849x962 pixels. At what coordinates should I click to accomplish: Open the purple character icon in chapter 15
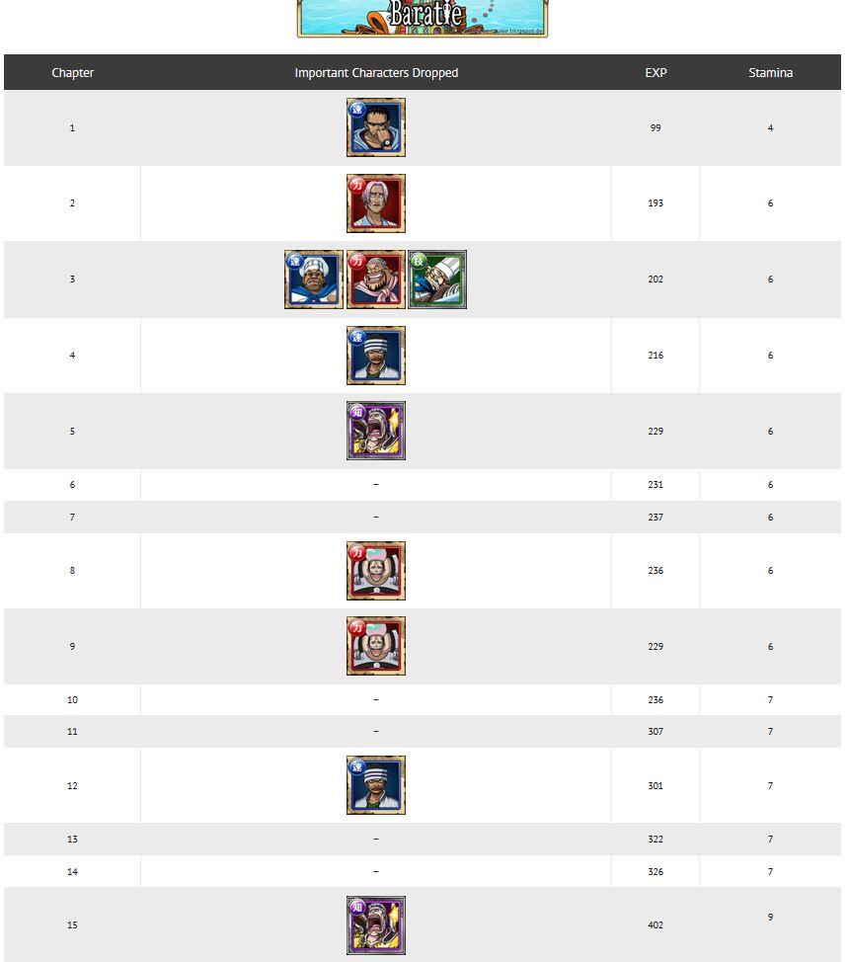[375, 925]
